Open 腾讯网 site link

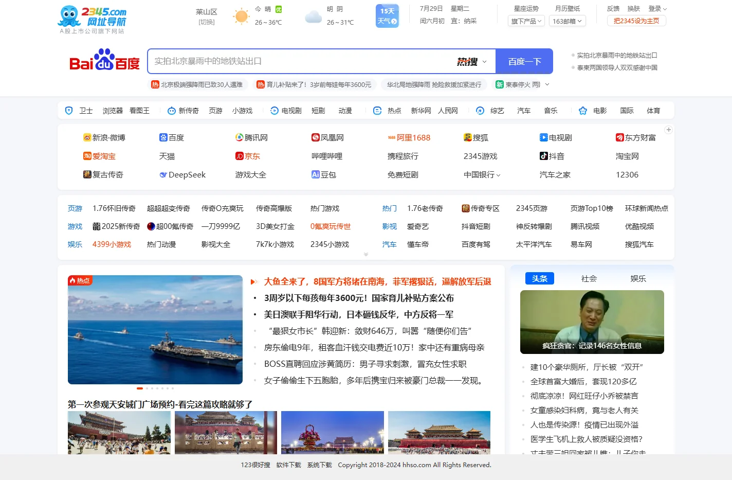251,137
